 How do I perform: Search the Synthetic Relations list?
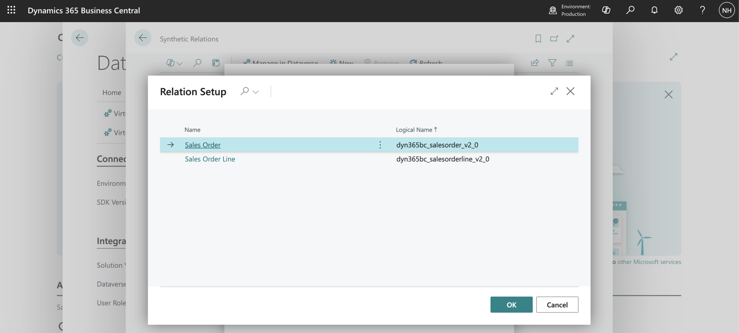197,63
